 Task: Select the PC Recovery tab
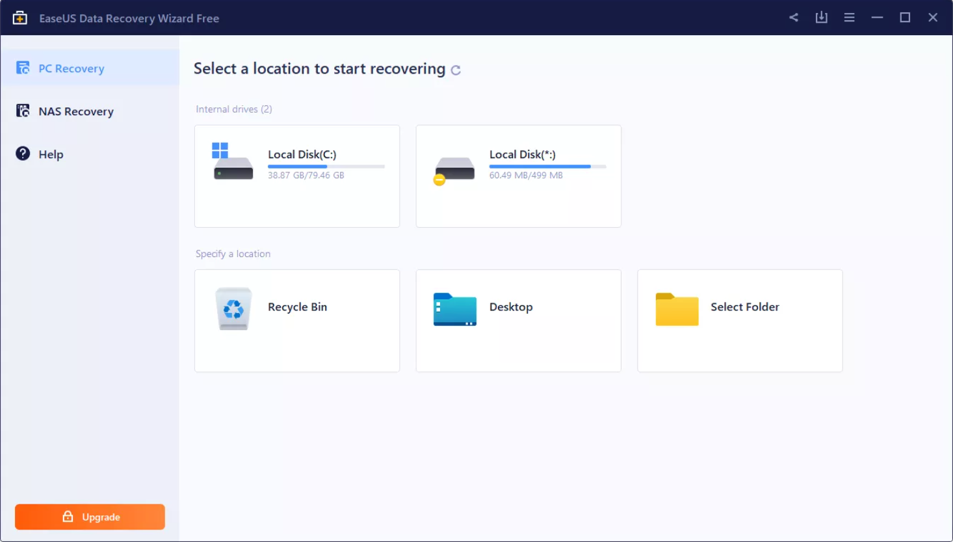pos(90,68)
